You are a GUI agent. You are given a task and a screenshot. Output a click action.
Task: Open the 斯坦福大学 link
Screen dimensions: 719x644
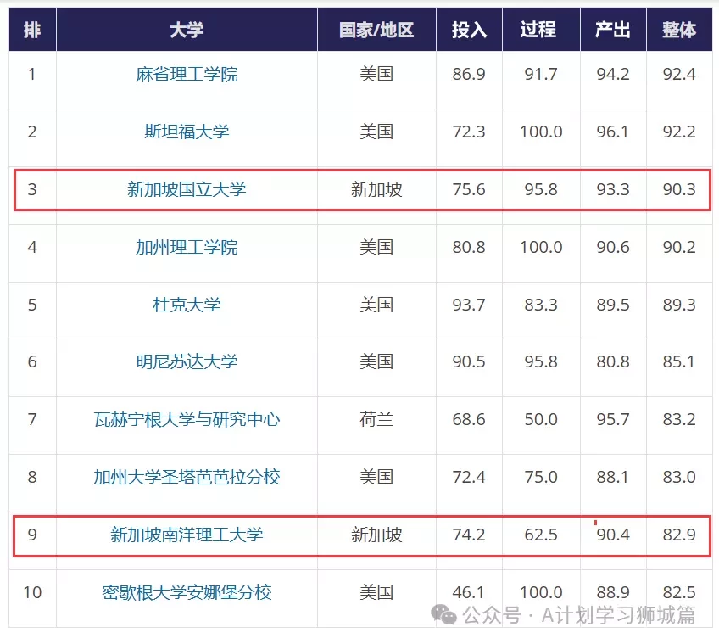[187, 132]
